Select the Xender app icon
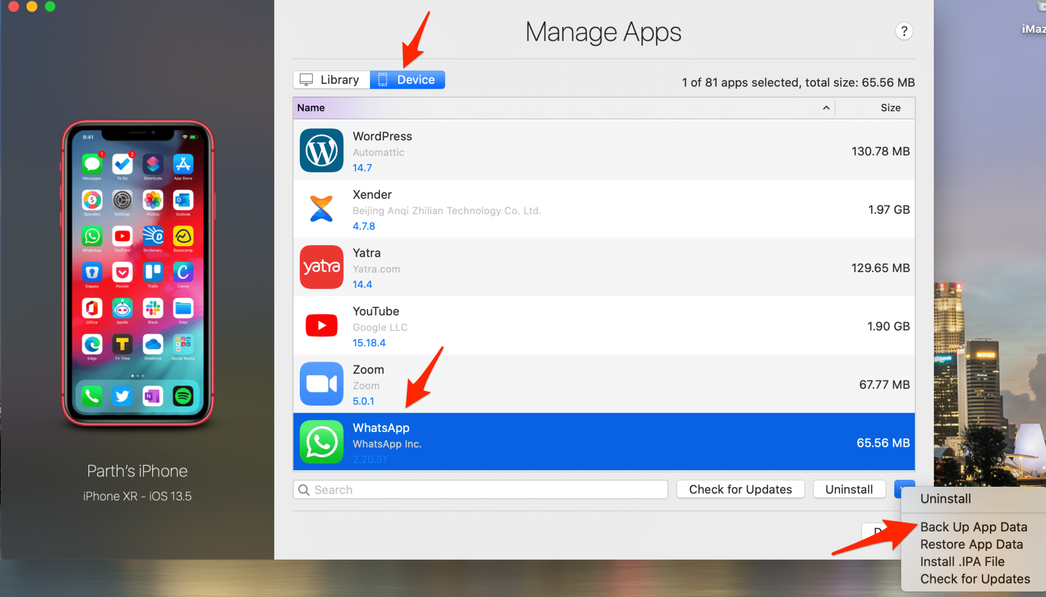The image size is (1046, 597). [x=321, y=209]
